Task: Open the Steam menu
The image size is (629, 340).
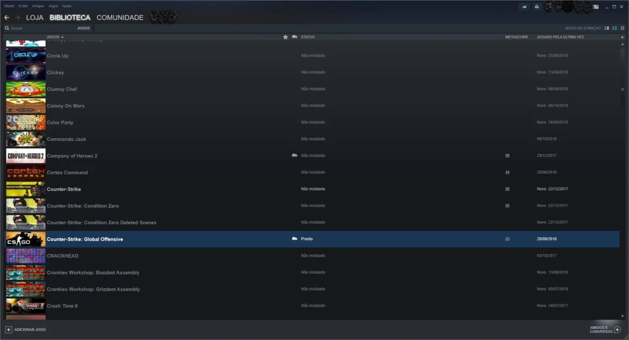Action: point(9,6)
